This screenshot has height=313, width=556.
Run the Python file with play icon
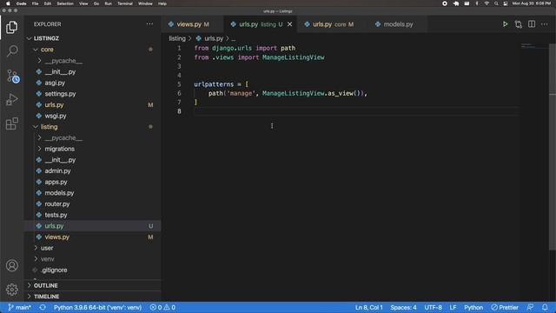coord(505,24)
